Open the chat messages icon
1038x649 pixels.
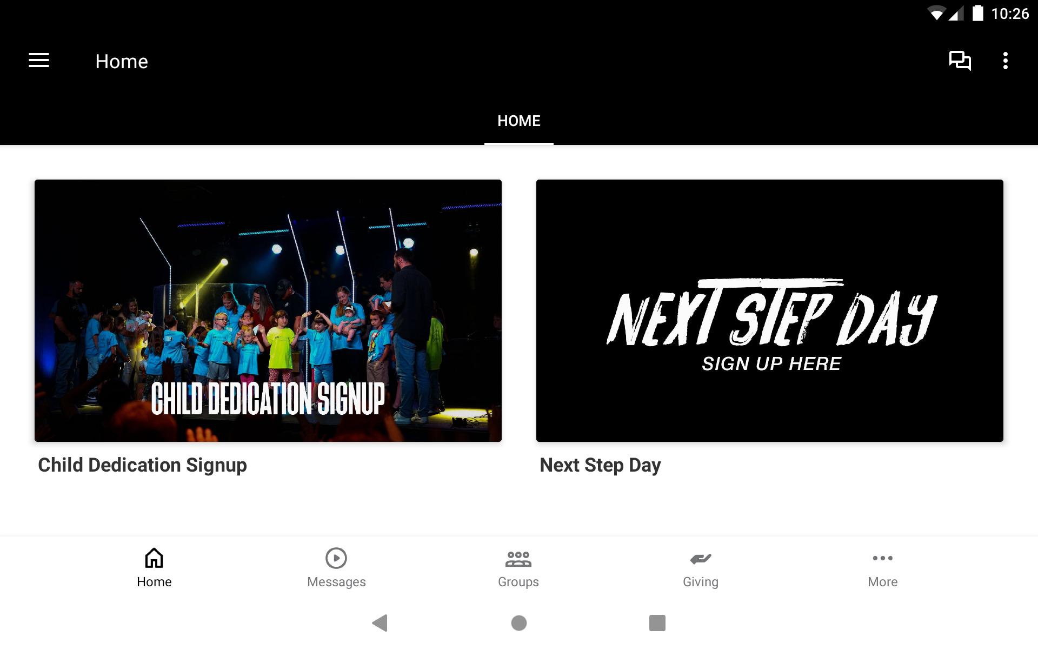[x=960, y=61]
